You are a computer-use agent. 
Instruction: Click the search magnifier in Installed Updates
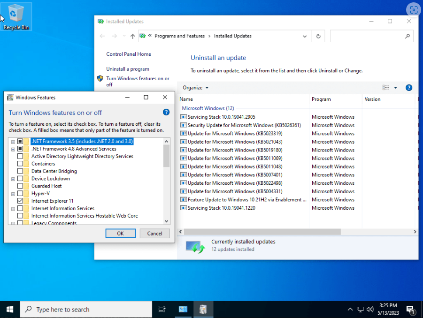pyautogui.click(x=407, y=36)
